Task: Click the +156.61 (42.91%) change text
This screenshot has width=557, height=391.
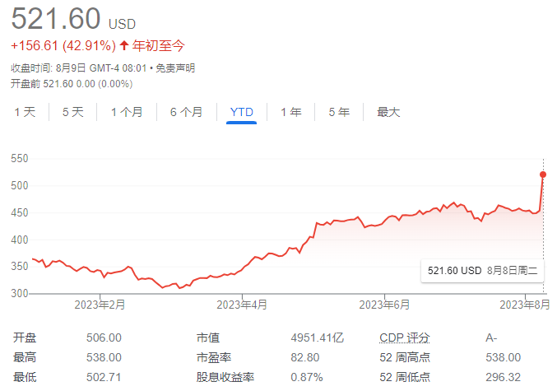Action: click(x=63, y=46)
